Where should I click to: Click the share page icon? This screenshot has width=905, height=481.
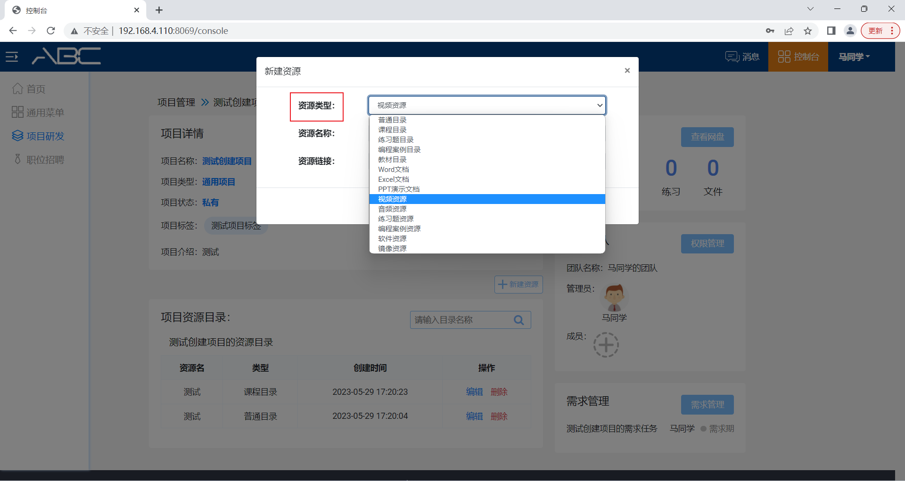789,31
